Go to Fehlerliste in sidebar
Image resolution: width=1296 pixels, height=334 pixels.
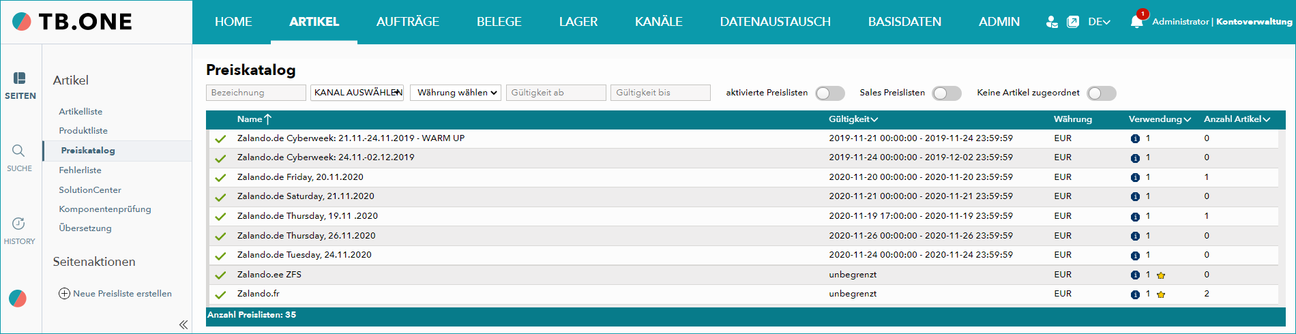click(x=80, y=170)
